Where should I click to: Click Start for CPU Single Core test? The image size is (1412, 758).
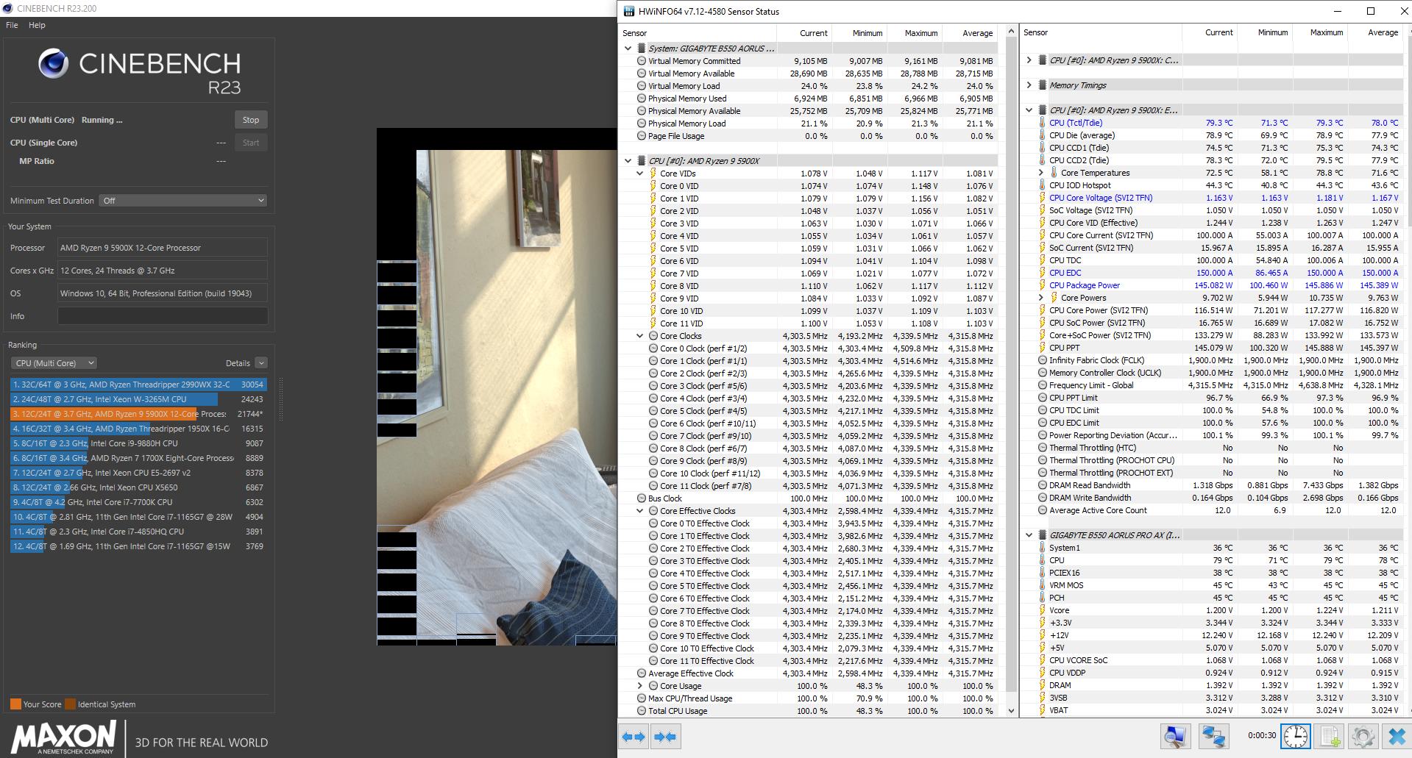coord(251,143)
